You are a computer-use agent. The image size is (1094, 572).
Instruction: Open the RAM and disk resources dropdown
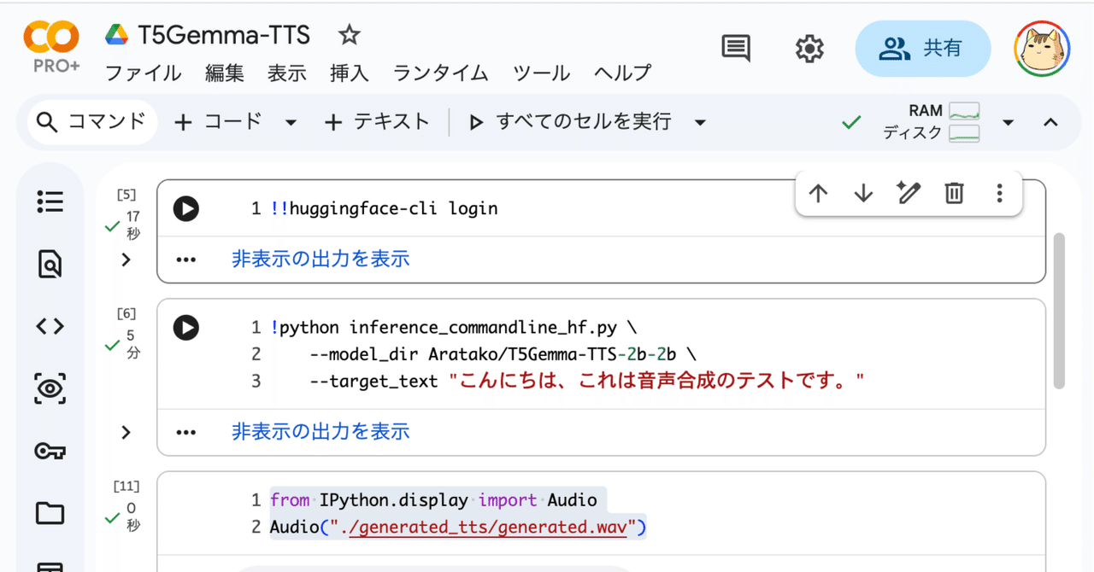tap(1009, 121)
